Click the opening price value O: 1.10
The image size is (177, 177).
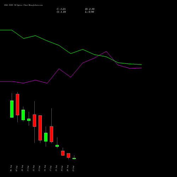(x=61, y=12)
